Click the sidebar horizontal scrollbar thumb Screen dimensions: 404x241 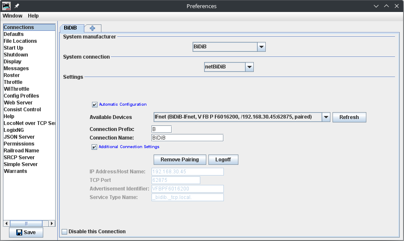(26, 223)
